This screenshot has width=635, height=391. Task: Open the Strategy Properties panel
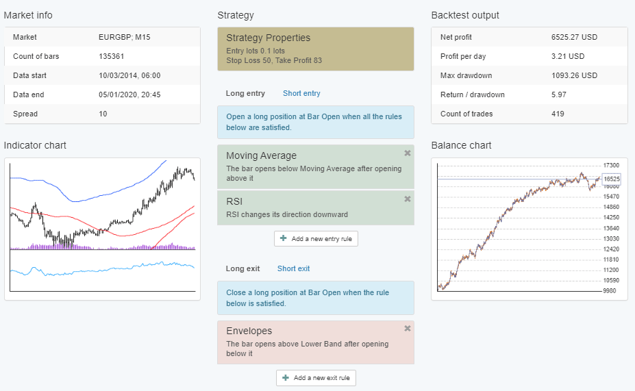[315, 49]
